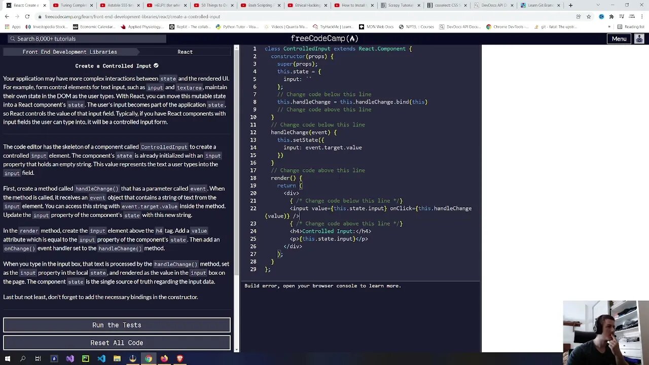Switch to Chrome on the taskbar

(x=149, y=358)
